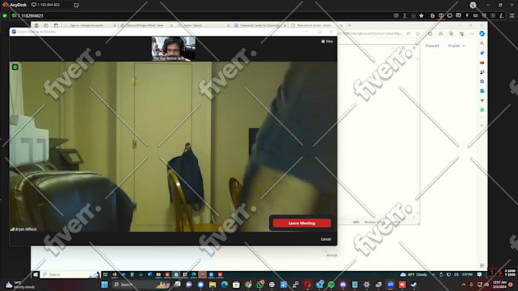
Task: Click the Edge favorites star icon
Action: pyautogui.click(x=417, y=34)
